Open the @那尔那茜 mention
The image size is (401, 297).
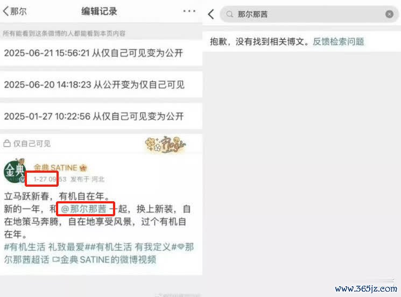point(83,209)
